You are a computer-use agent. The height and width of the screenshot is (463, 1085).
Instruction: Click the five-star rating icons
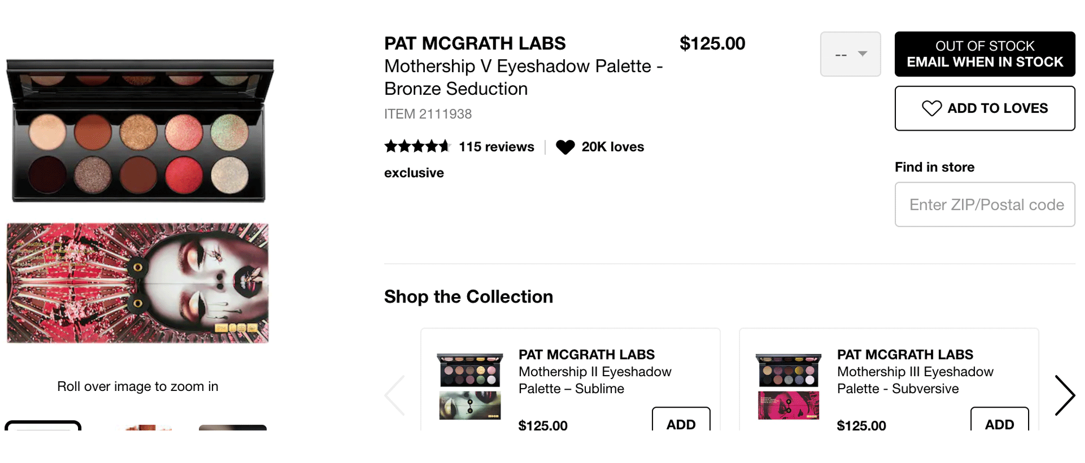(417, 146)
